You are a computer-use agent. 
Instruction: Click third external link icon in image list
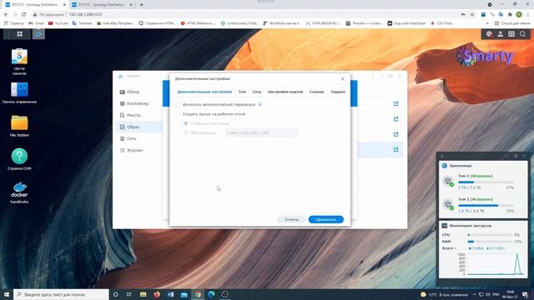point(395,134)
